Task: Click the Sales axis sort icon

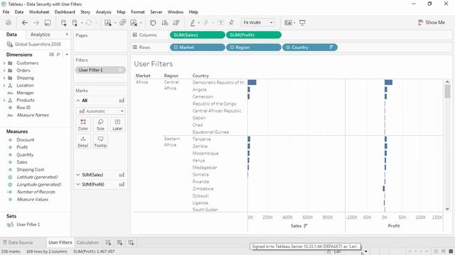Action: (x=305, y=226)
